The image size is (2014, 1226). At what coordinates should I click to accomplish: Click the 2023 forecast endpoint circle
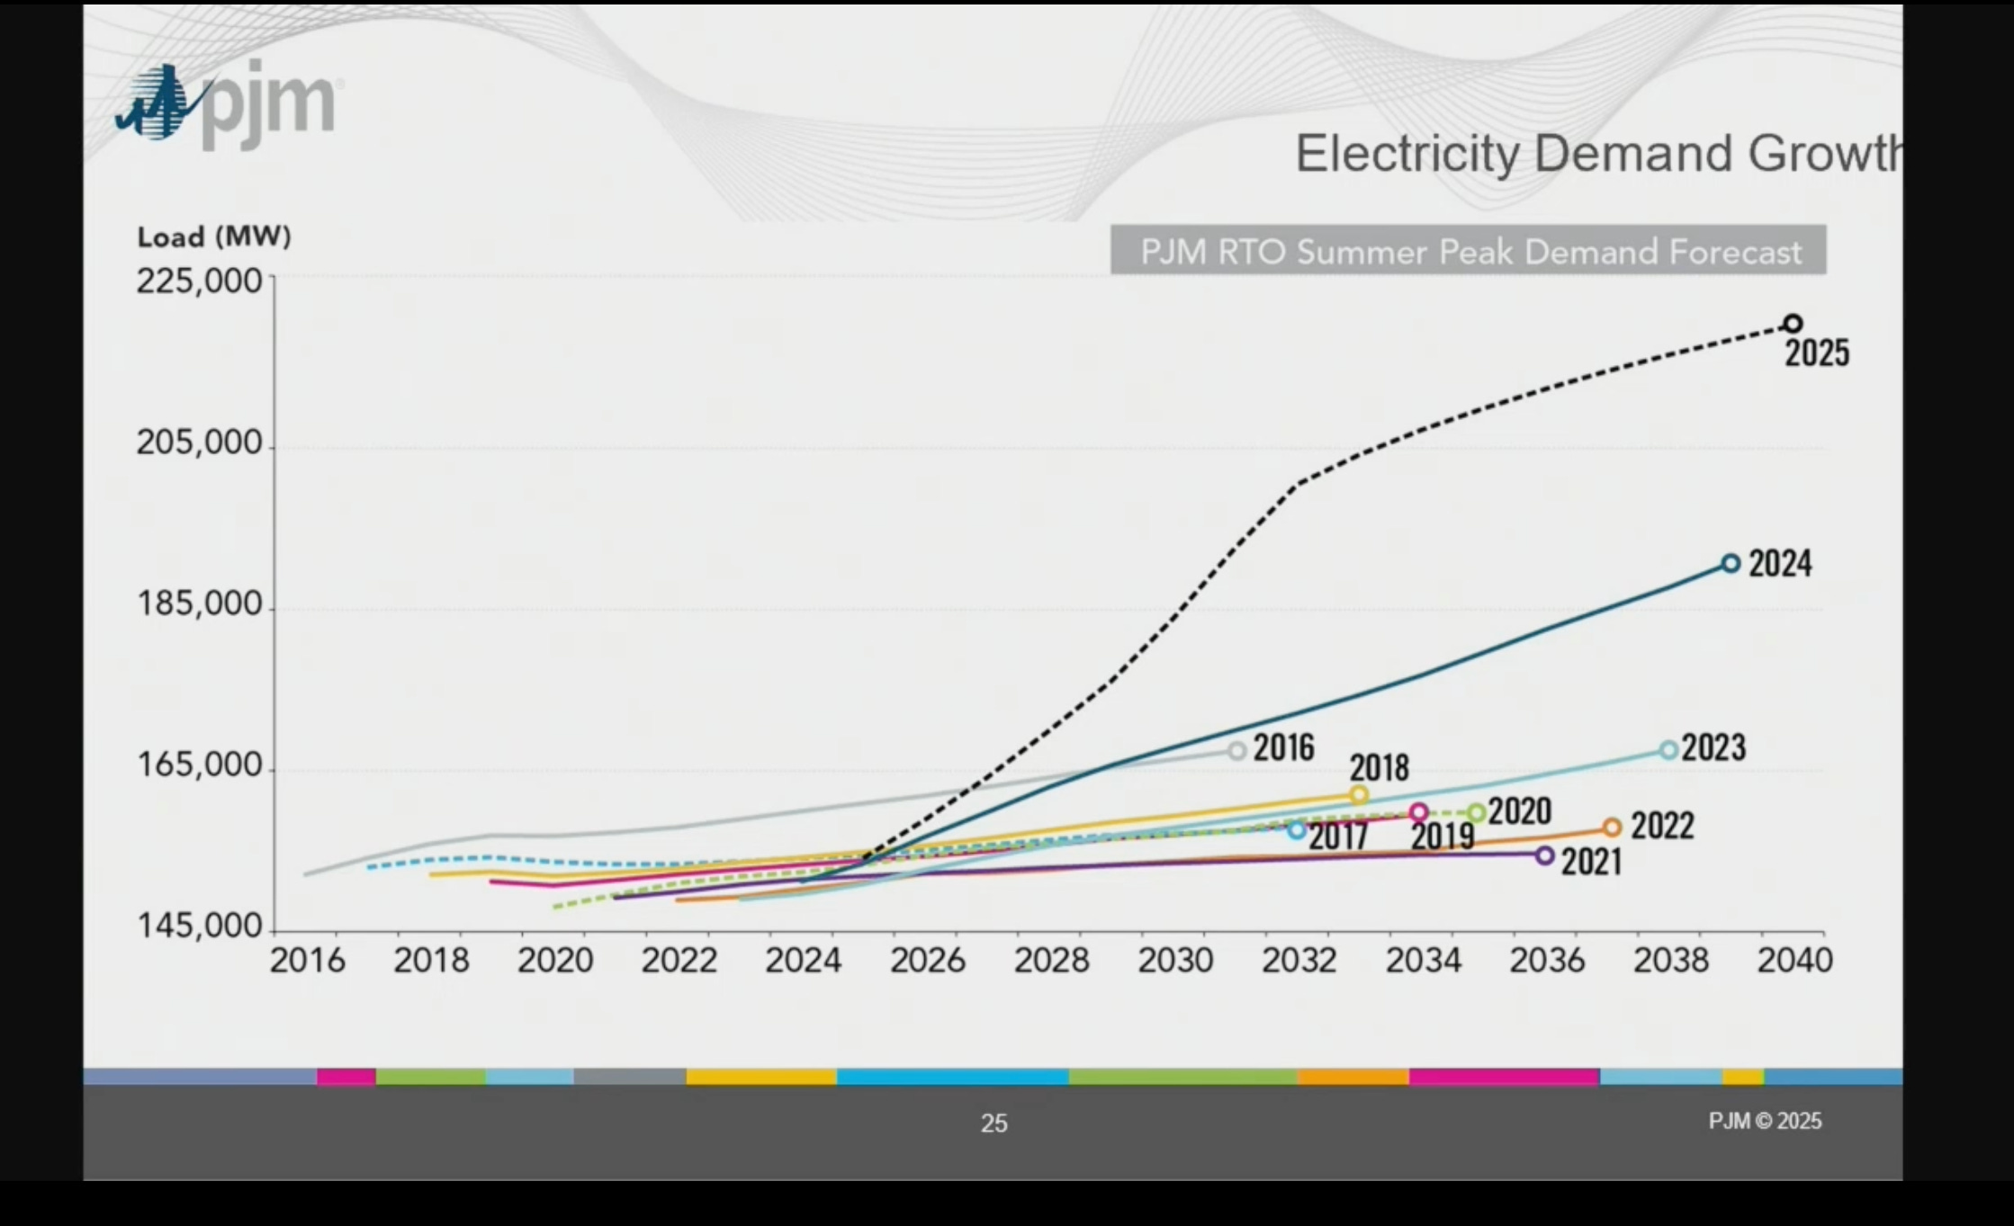point(1668,750)
